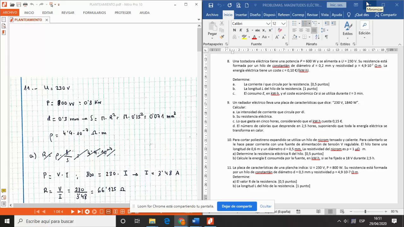Viewport: 404px width, 227px height.
Task: Open Windows Start menu
Action: (x=7, y=221)
